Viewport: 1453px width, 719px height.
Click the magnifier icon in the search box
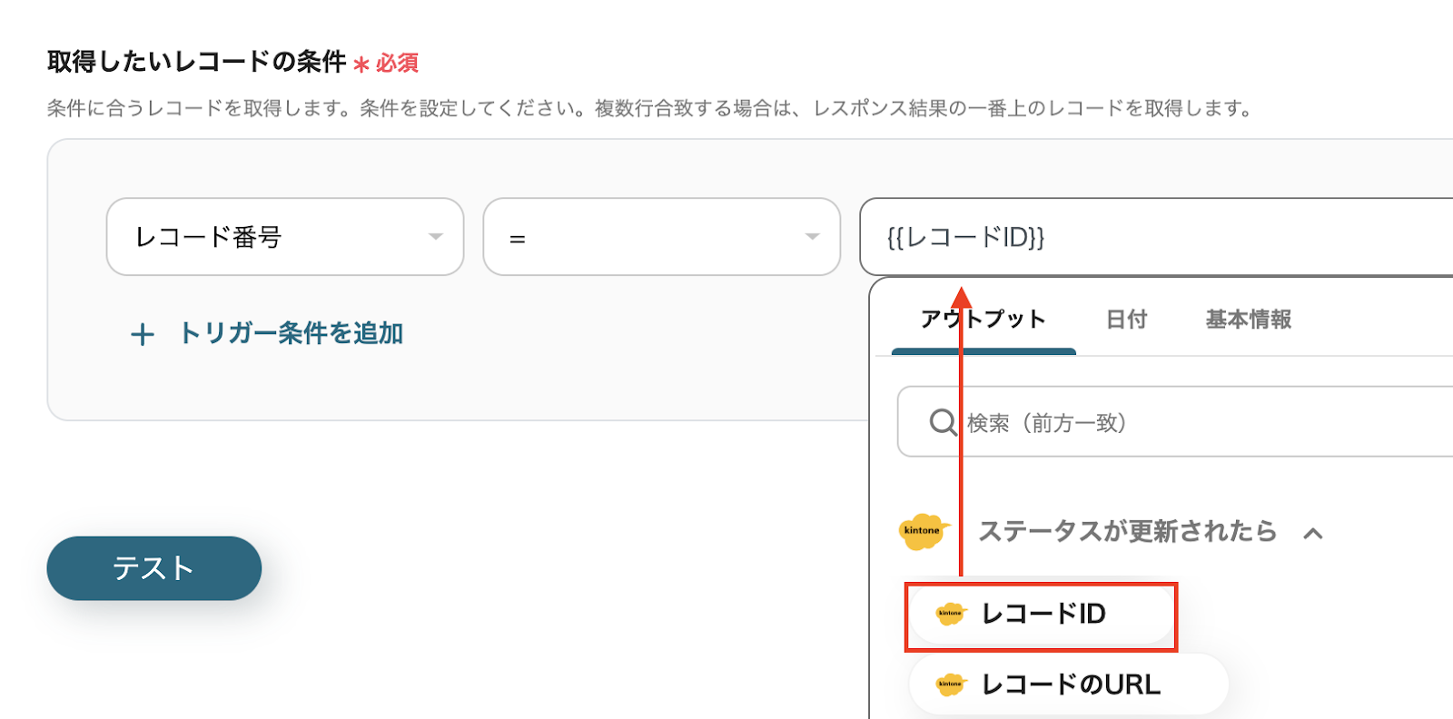click(943, 422)
